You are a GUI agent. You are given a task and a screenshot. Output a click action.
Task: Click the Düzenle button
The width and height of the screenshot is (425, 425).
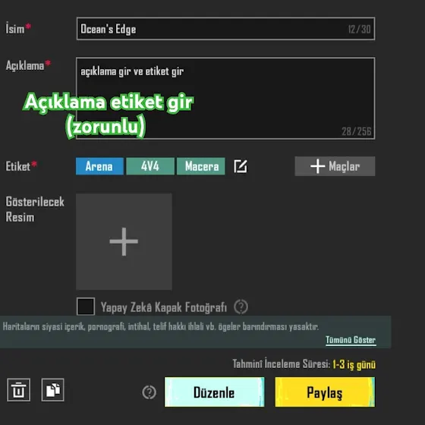coord(214,392)
